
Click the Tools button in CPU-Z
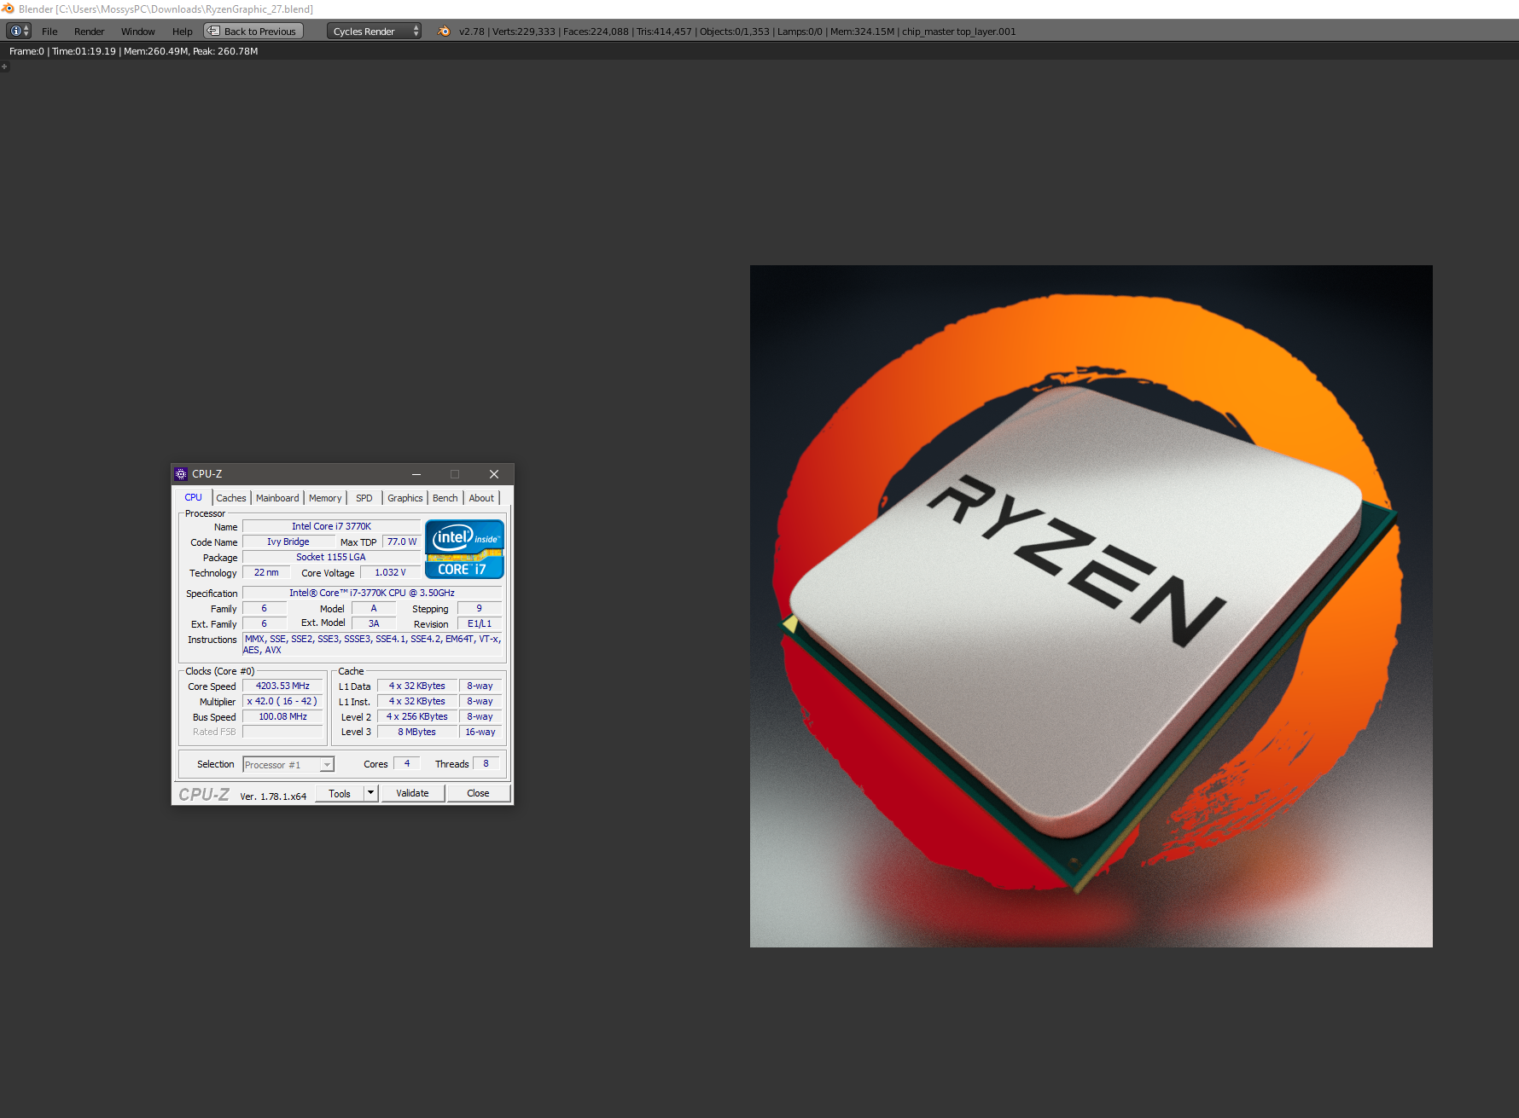tap(340, 794)
